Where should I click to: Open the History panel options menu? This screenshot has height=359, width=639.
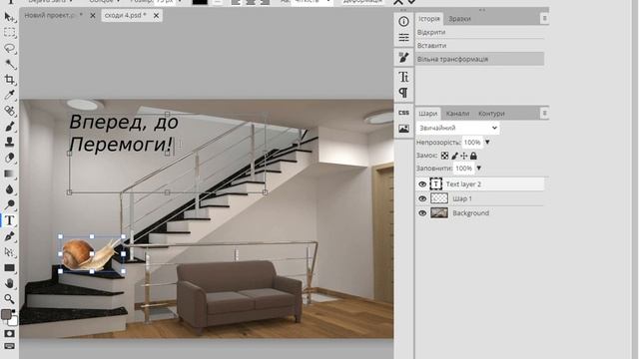(544, 18)
